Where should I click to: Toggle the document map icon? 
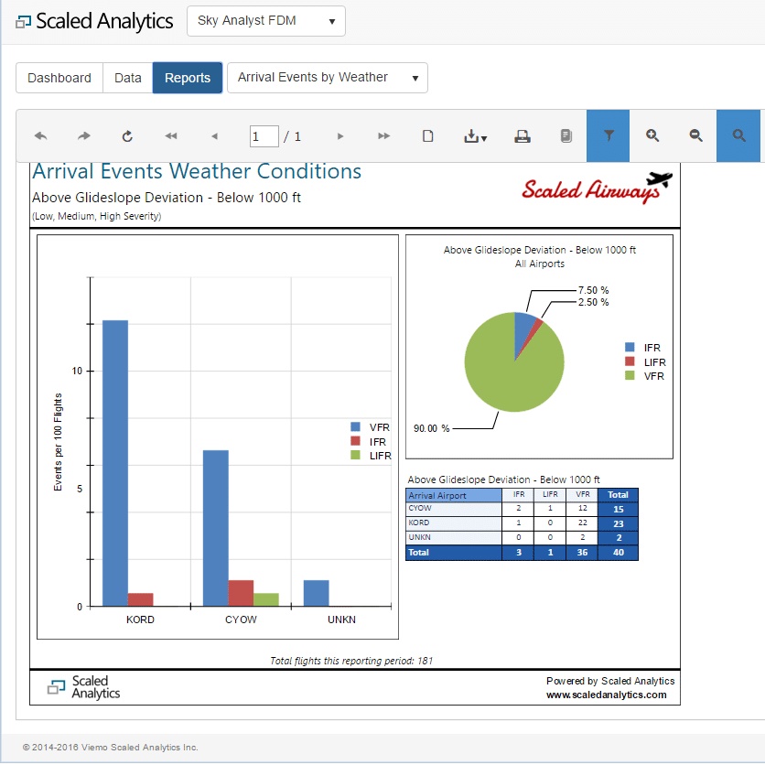pos(566,136)
